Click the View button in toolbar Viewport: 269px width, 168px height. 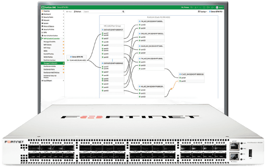tap(69, 12)
